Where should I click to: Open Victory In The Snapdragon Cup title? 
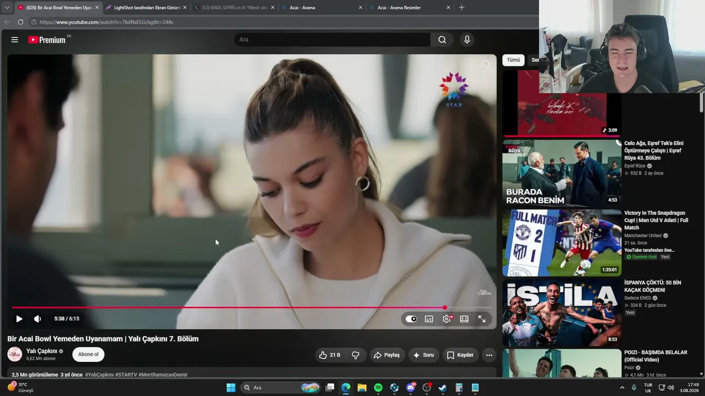pyautogui.click(x=656, y=220)
